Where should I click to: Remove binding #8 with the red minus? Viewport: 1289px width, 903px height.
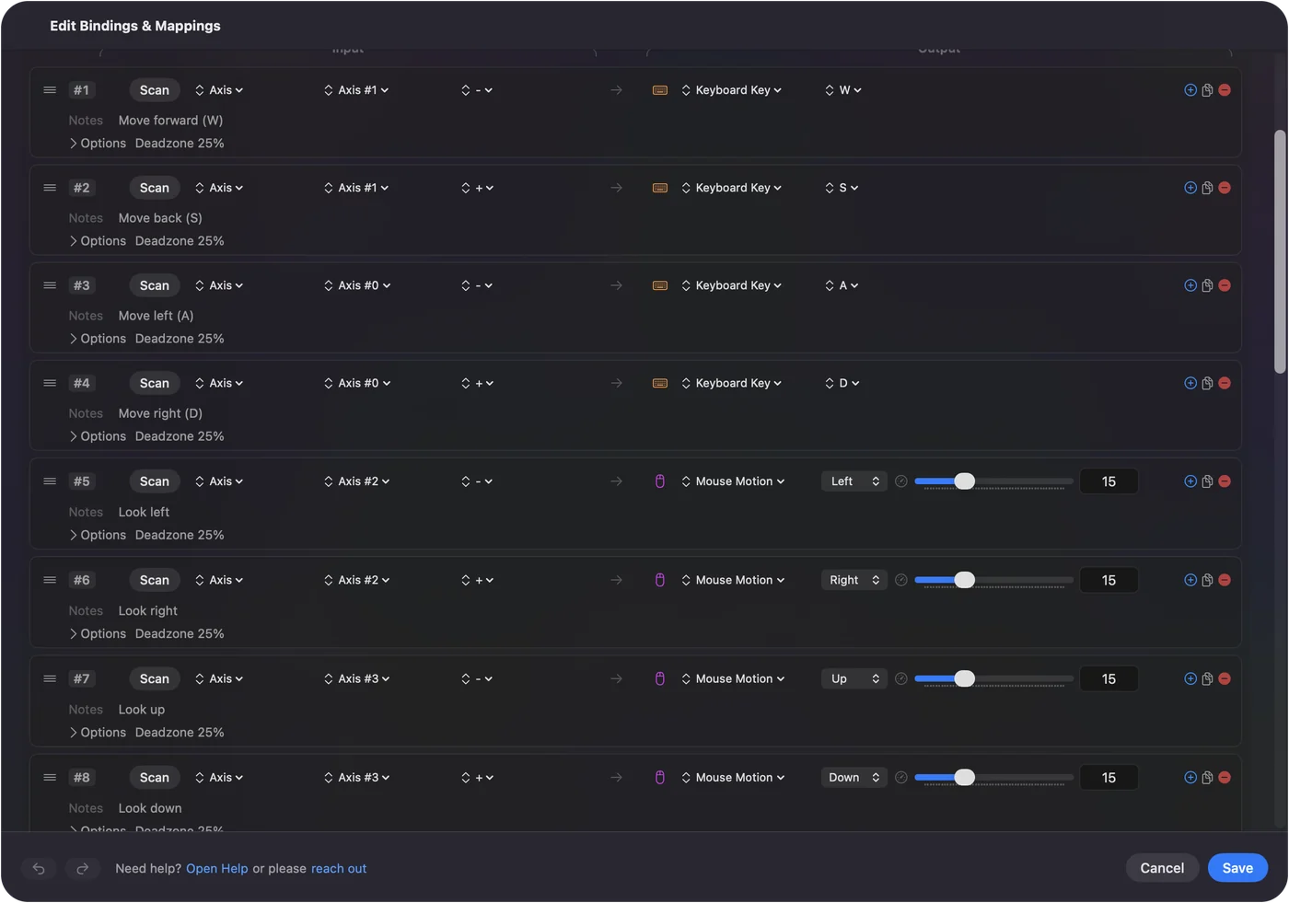coord(1225,778)
